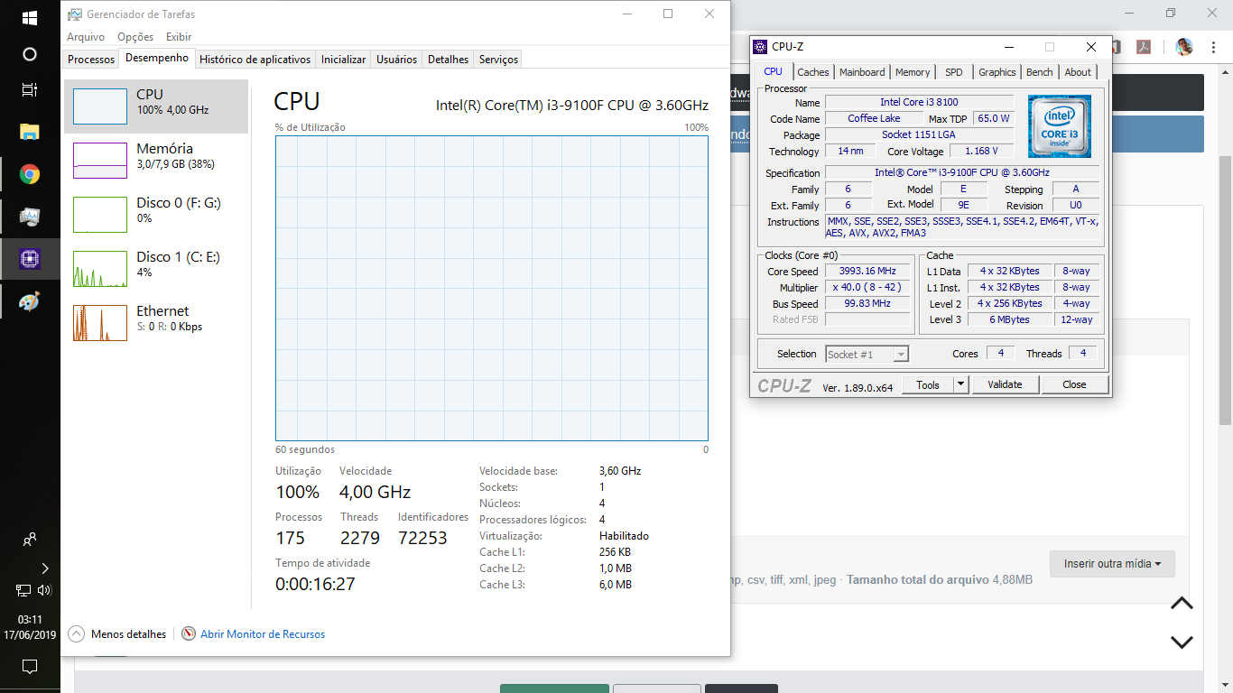The width and height of the screenshot is (1233, 693).
Task: Open the Bench tab in CPU-Z
Action: click(x=1040, y=72)
